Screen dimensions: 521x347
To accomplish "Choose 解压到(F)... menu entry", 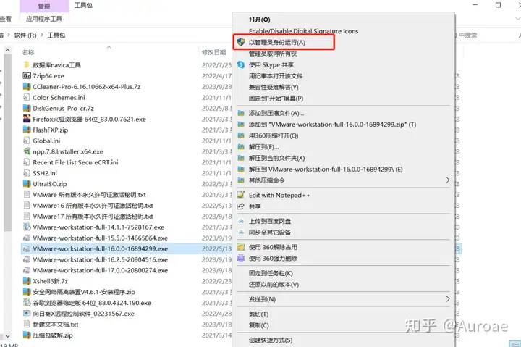I will [x=263, y=147].
